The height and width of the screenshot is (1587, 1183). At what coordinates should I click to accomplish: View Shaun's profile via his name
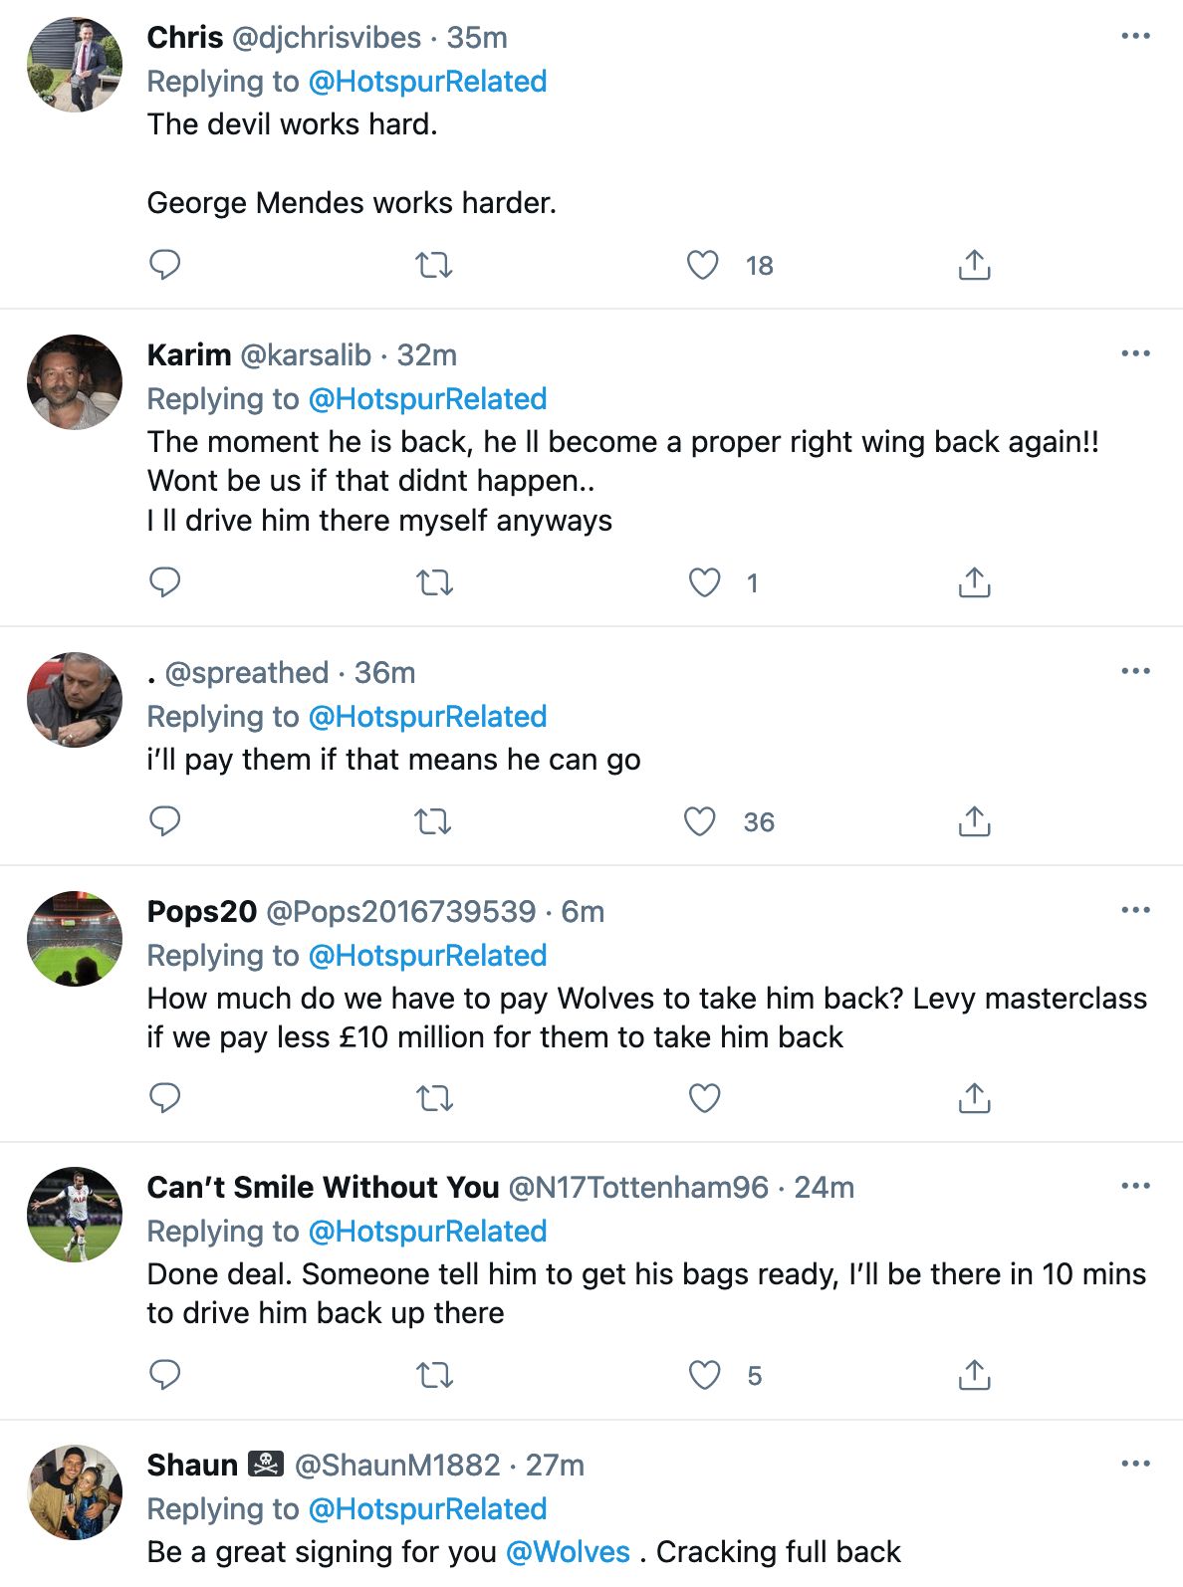pos(192,1466)
